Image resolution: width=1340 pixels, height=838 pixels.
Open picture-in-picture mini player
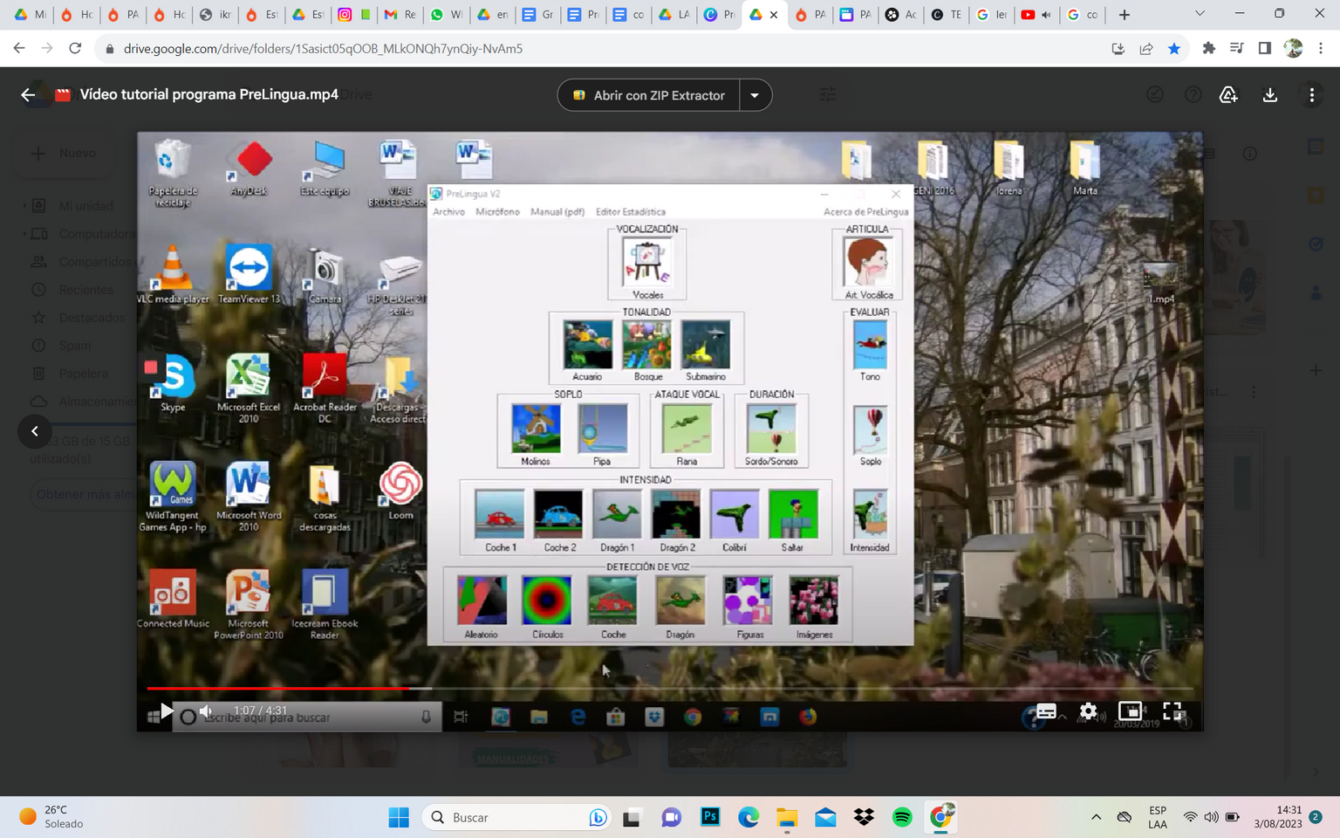point(1130,711)
